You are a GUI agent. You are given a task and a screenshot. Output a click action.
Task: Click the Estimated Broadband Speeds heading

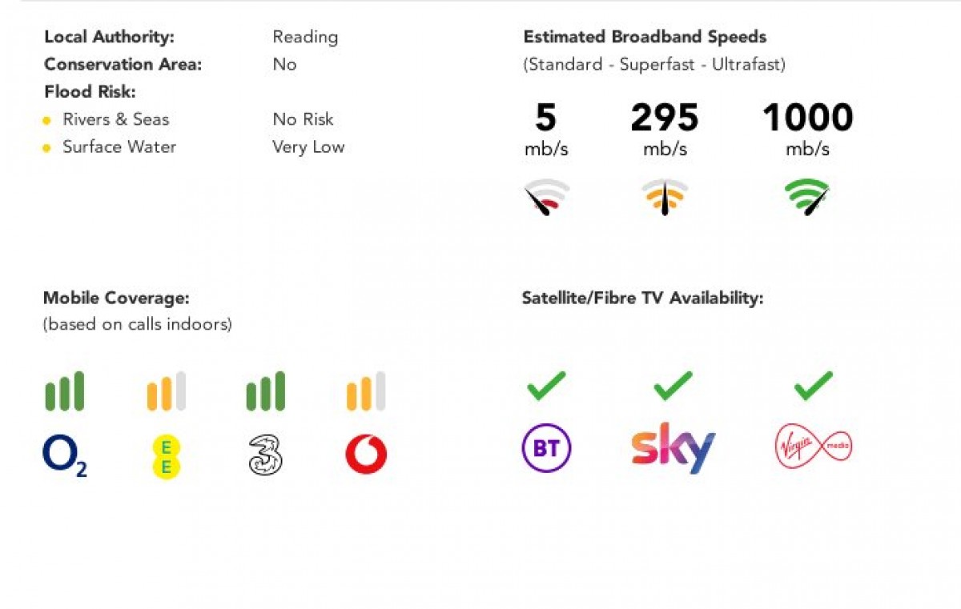point(645,37)
